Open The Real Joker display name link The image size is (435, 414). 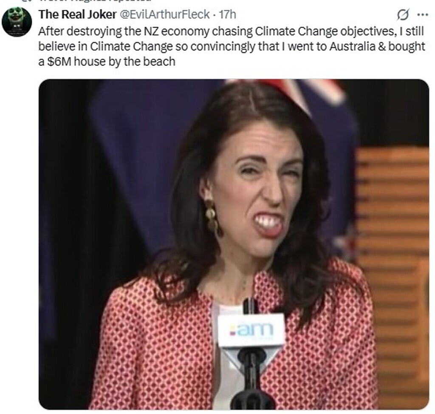tap(77, 14)
